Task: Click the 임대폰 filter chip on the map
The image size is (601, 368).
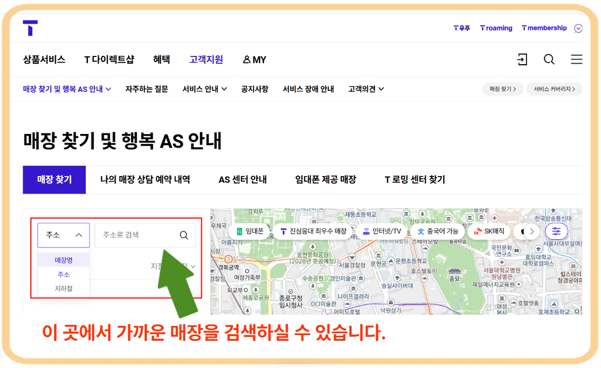Action: (x=248, y=231)
